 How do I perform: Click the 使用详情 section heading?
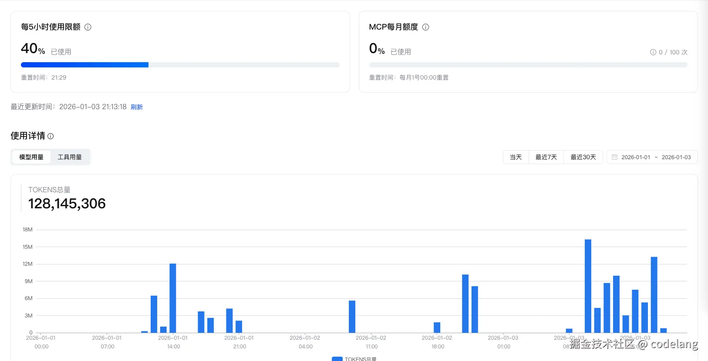(x=28, y=136)
